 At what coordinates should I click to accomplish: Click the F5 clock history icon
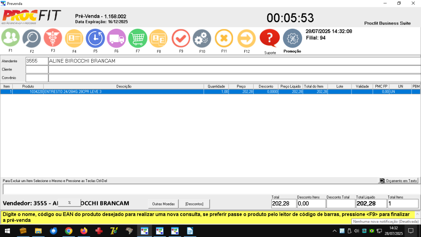click(x=95, y=39)
